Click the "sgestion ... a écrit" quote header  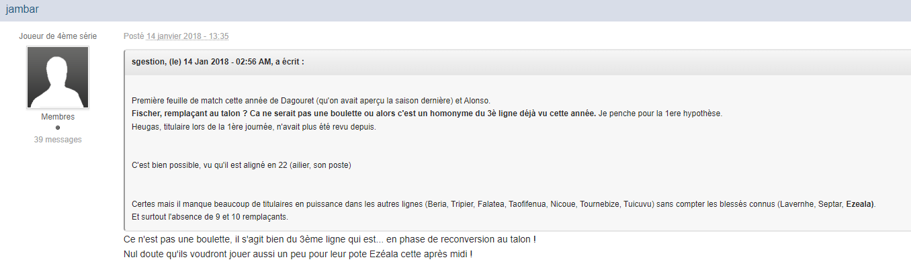tap(218, 62)
